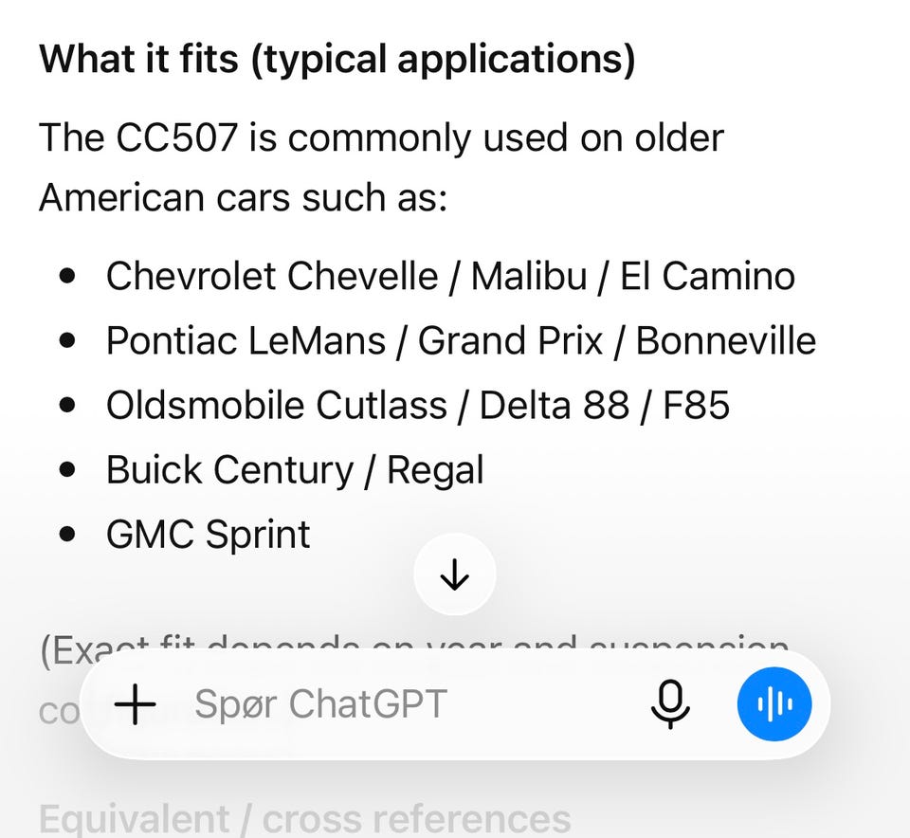910x838 pixels.
Task: Tap the CC507 intro paragraph
Action: point(381,167)
